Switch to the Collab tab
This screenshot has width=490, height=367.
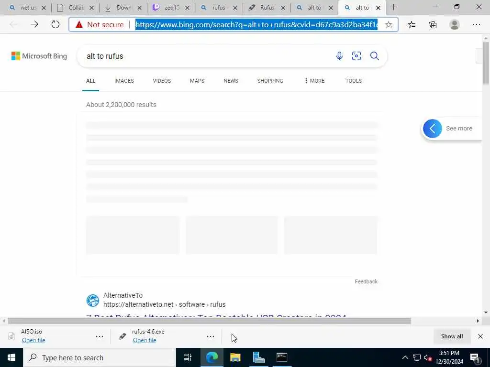coord(76,8)
